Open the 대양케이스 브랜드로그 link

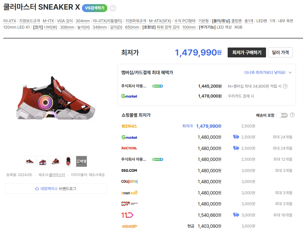56,188
